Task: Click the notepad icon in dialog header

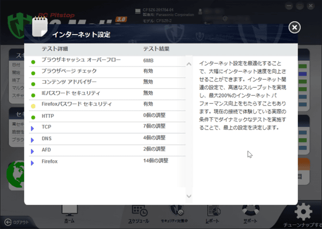Action: (40, 26)
